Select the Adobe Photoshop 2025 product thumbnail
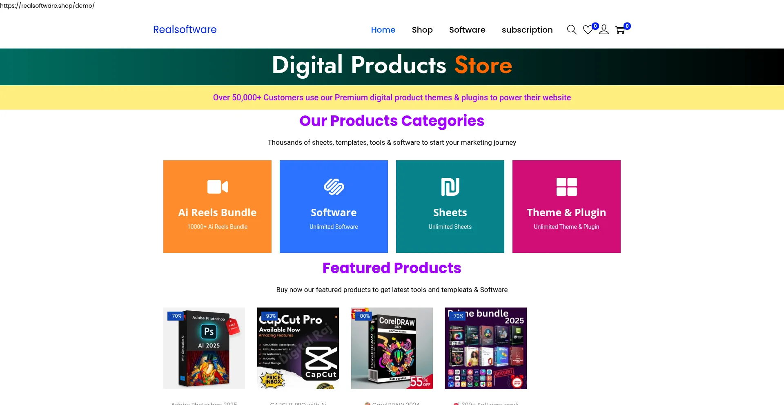The height and width of the screenshot is (405, 784). (x=204, y=348)
